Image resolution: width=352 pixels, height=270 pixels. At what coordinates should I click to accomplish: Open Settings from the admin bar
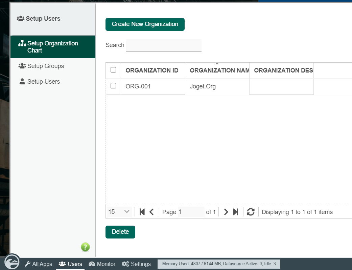click(136, 264)
